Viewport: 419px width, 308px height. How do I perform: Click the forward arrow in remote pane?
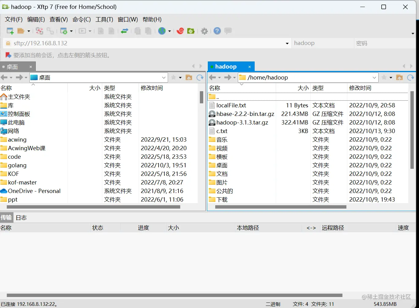[x=228, y=78]
